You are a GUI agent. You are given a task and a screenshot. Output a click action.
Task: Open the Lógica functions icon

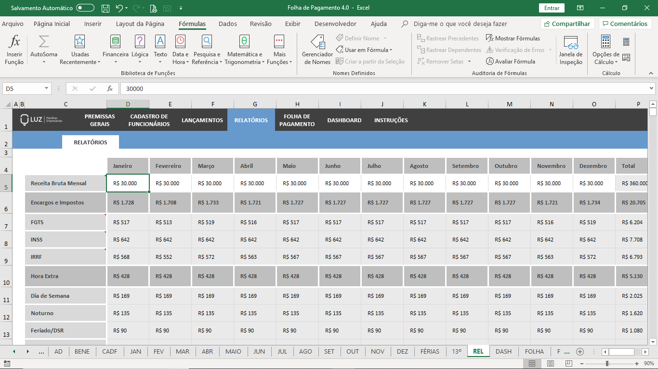tap(140, 50)
